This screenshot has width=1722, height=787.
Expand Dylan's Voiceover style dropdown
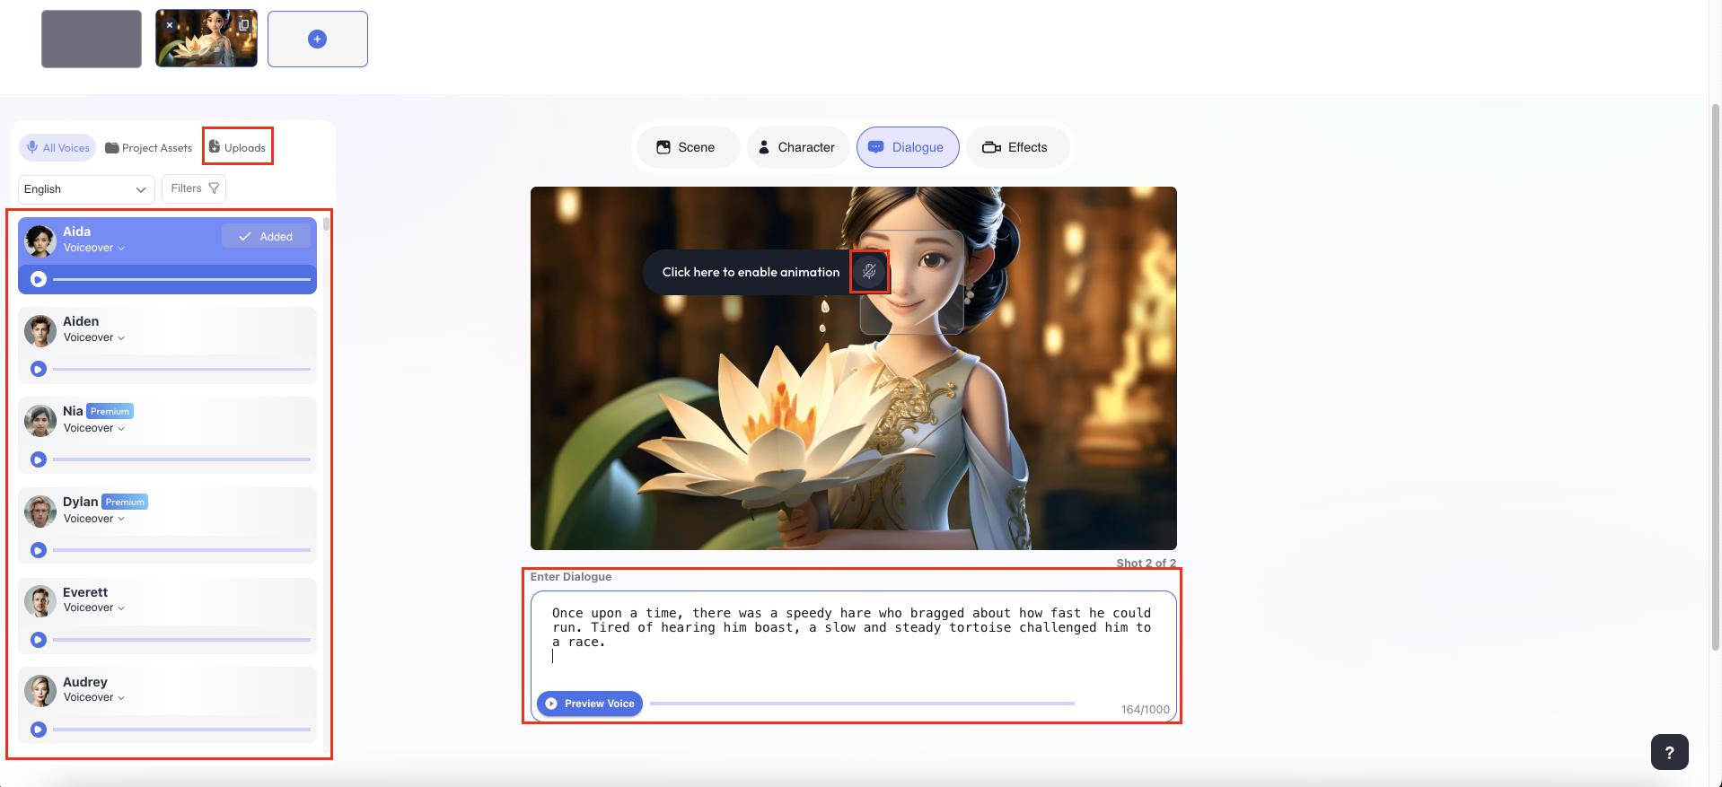(x=94, y=519)
